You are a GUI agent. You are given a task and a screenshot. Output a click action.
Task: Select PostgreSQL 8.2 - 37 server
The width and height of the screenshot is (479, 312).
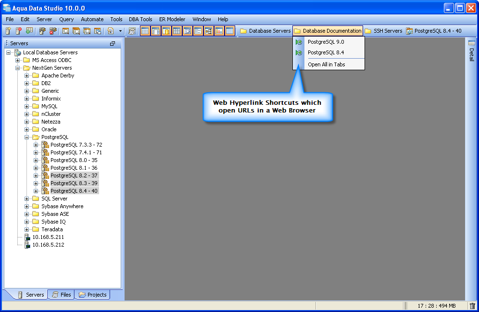[x=74, y=175]
